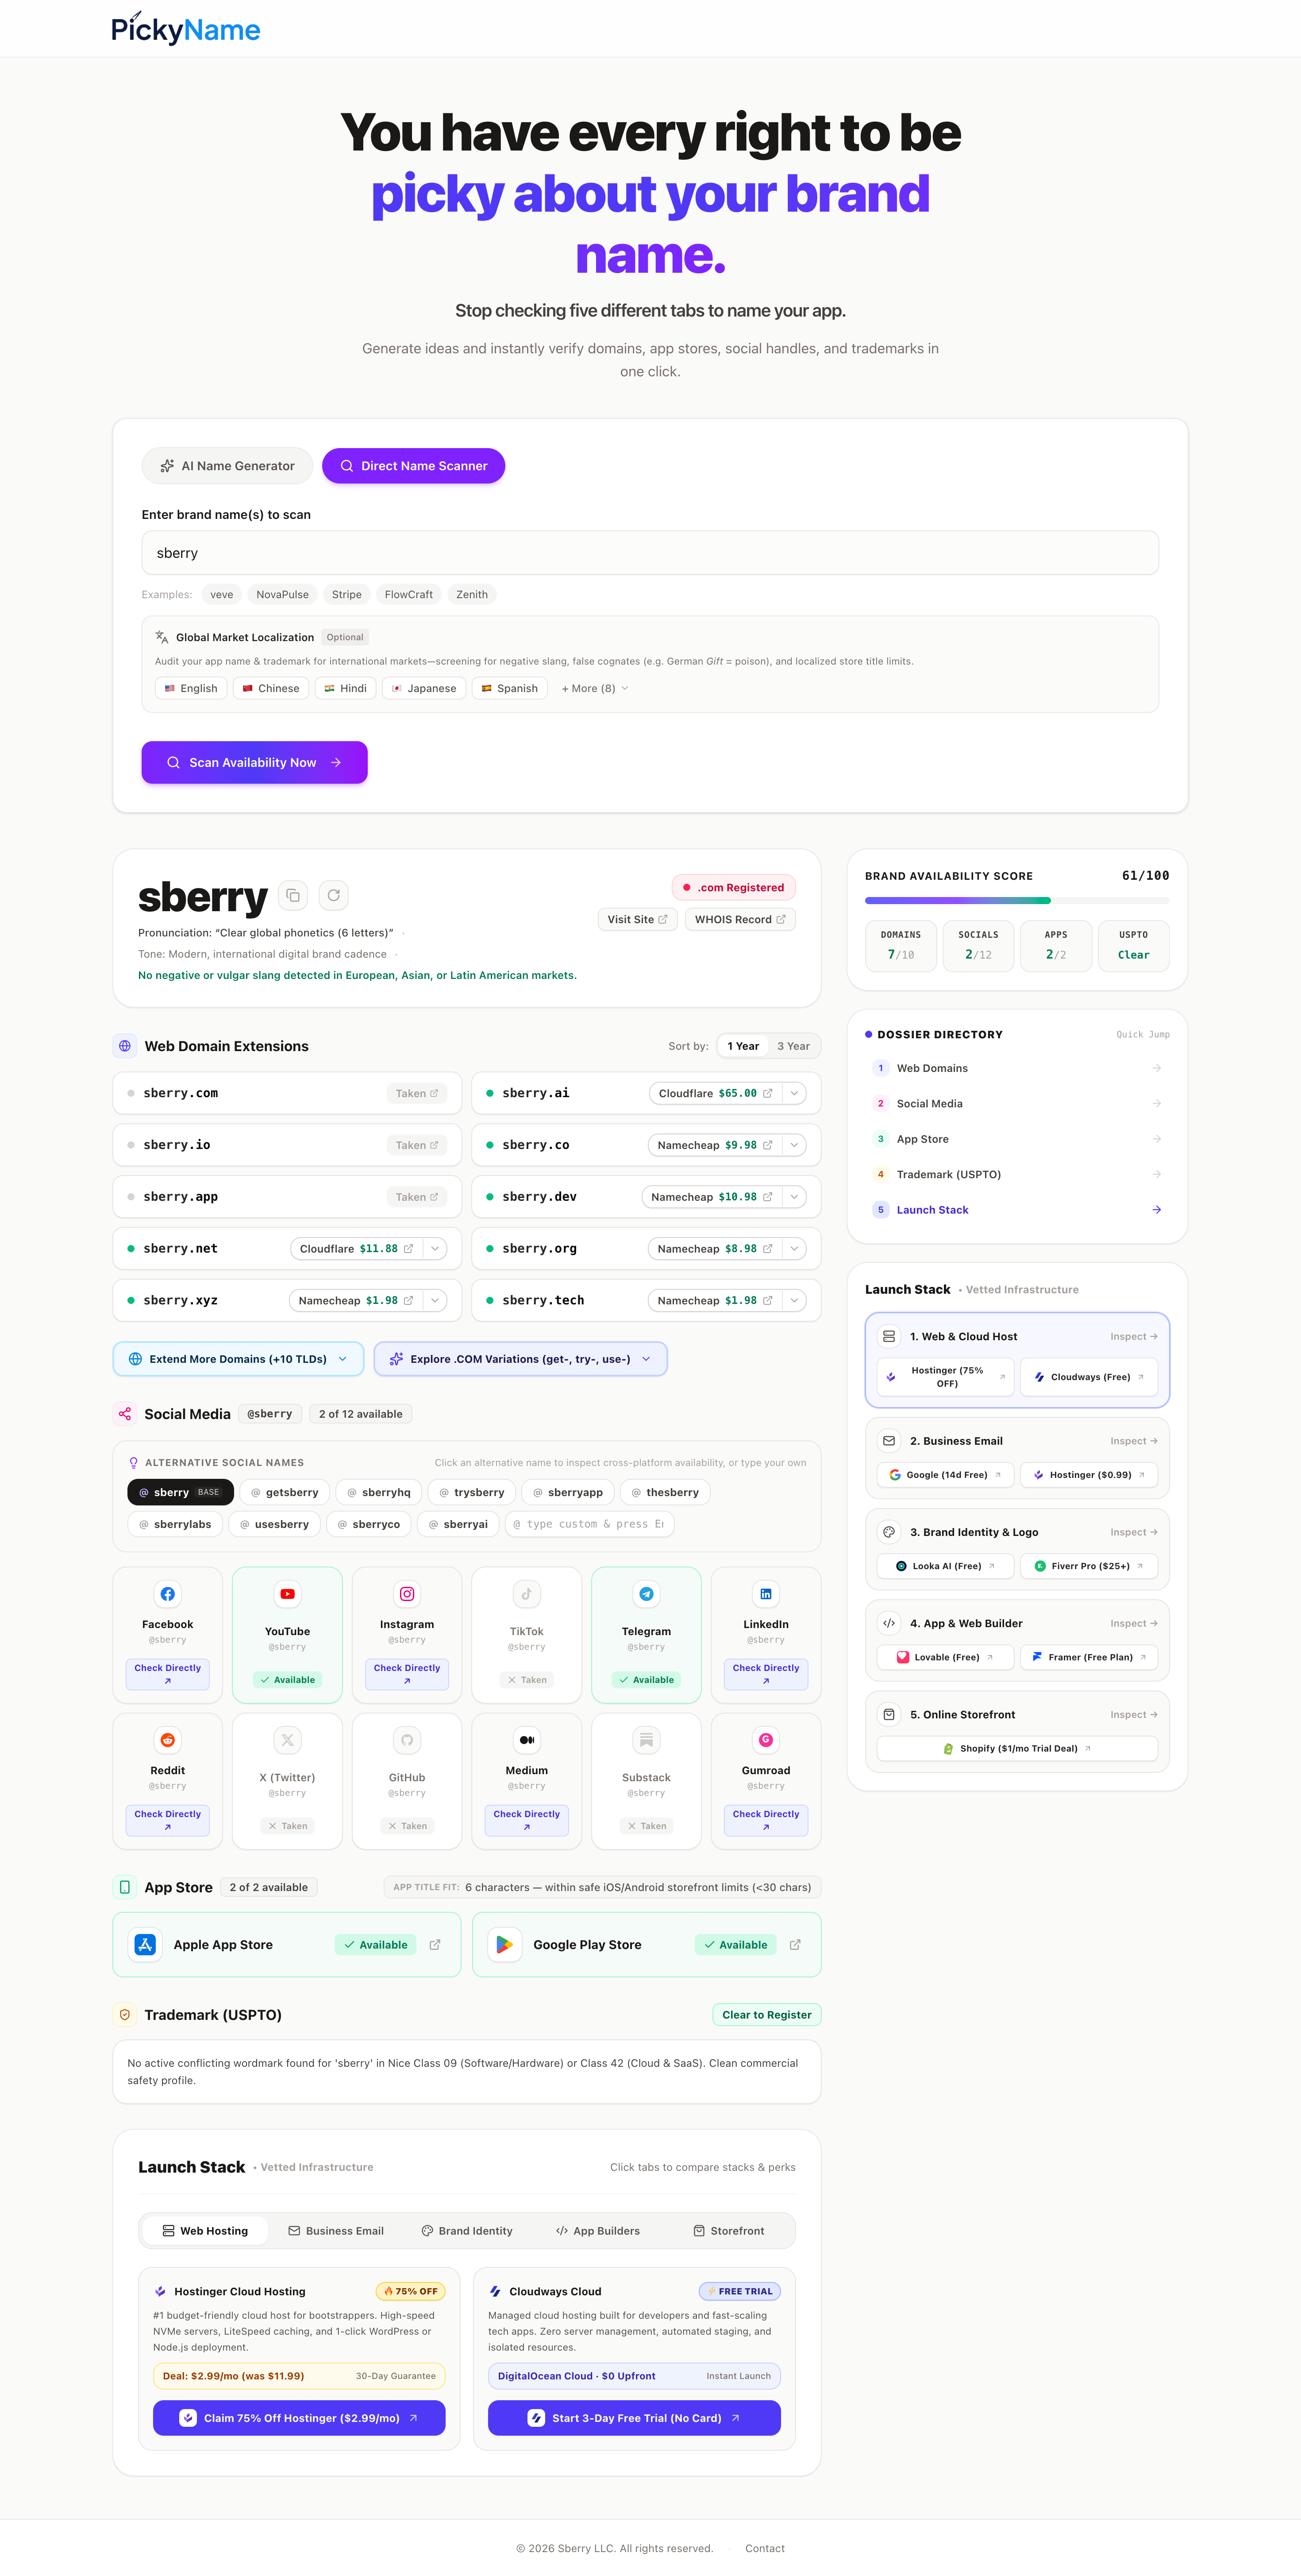This screenshot has height=2576, width=1301.
Task: Click the brand availability score progress bar
Action: (1017, 901)
